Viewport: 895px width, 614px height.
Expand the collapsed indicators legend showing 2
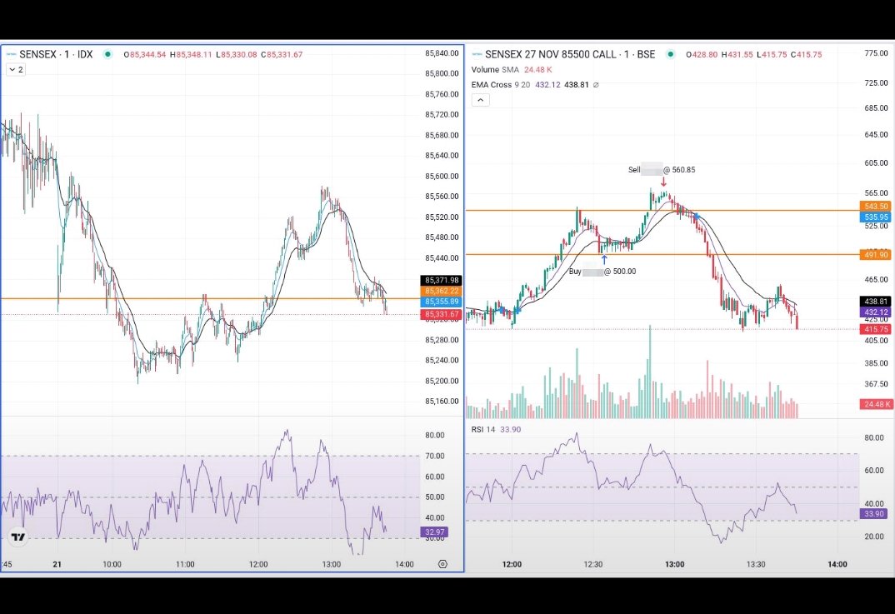pos(16,70)
